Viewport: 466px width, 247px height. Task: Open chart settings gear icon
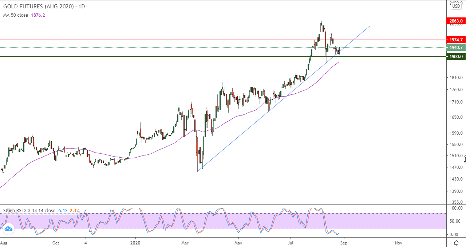click(x=456, y=243)
